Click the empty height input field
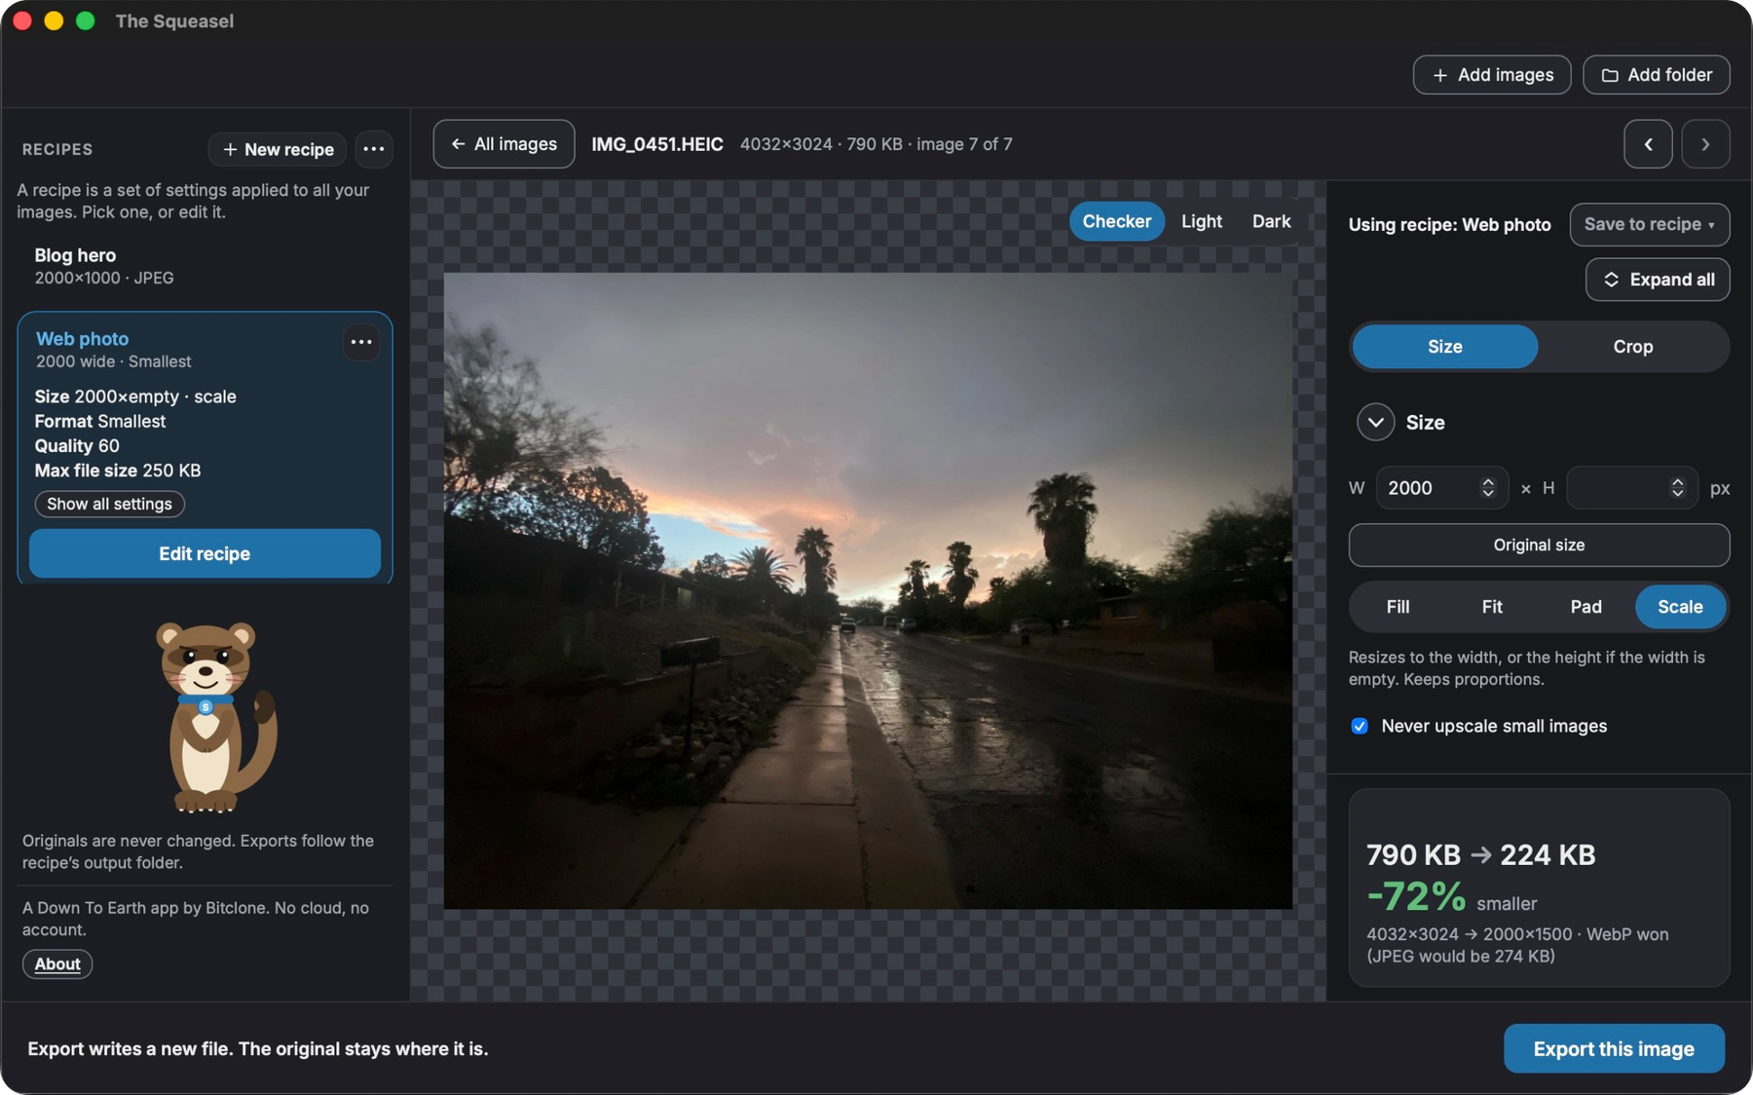 1631,488
